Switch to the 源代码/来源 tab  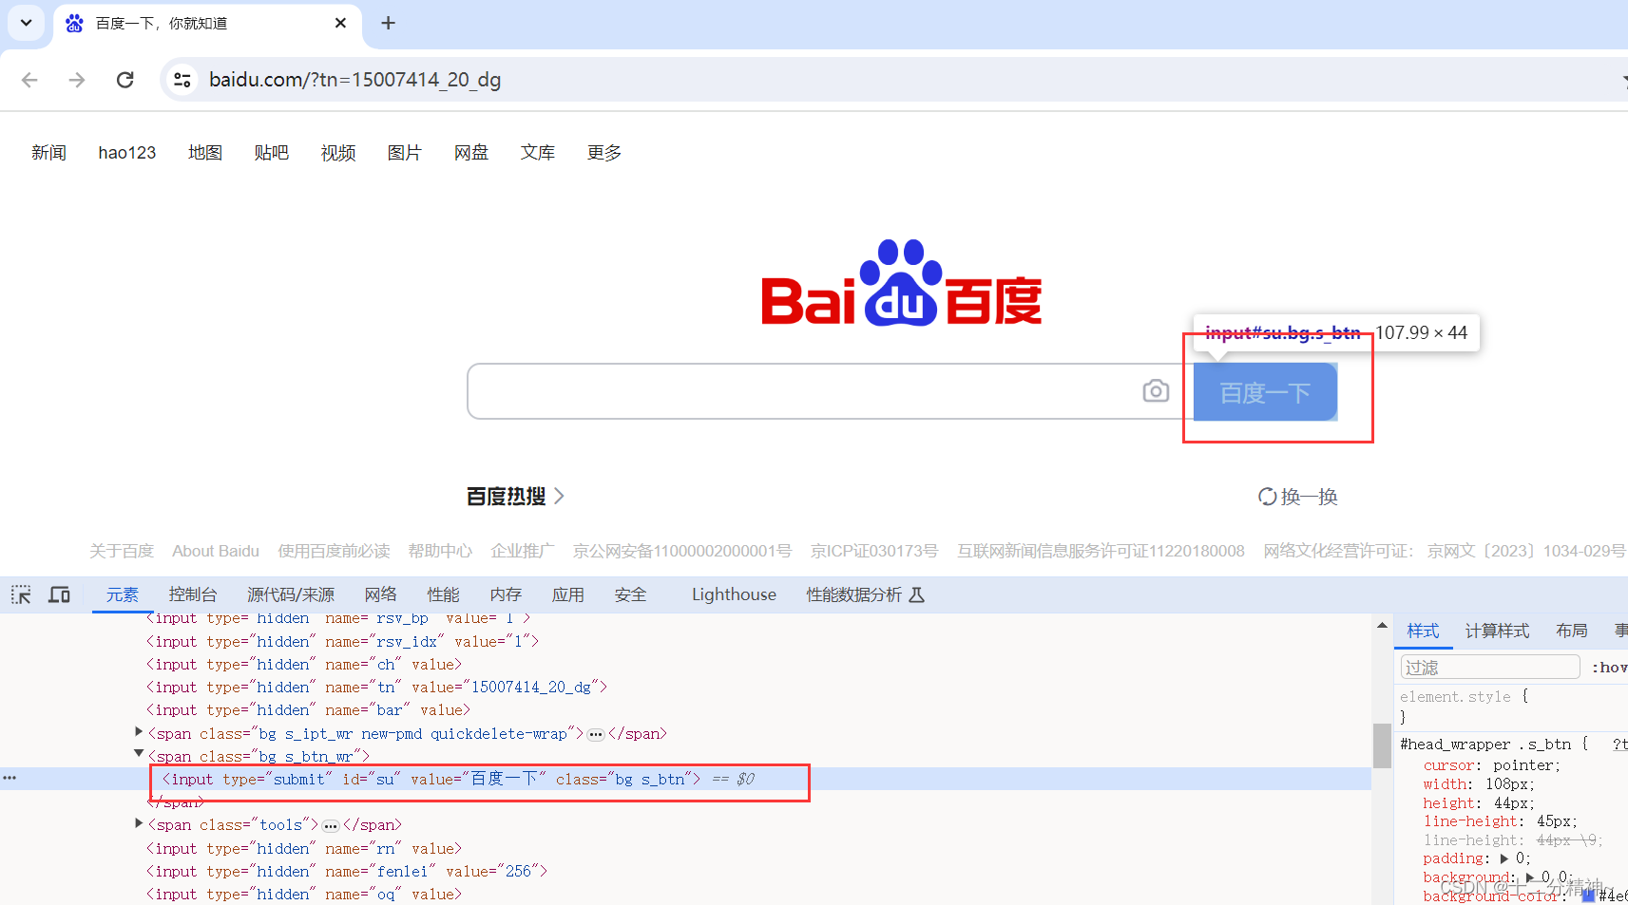pos(291,594)
